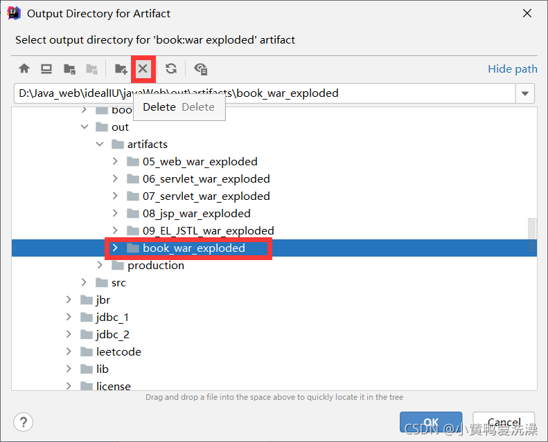This screenshot has width=548, height=442.
Task: Collapse the out folder
Action: pos(85,127)
